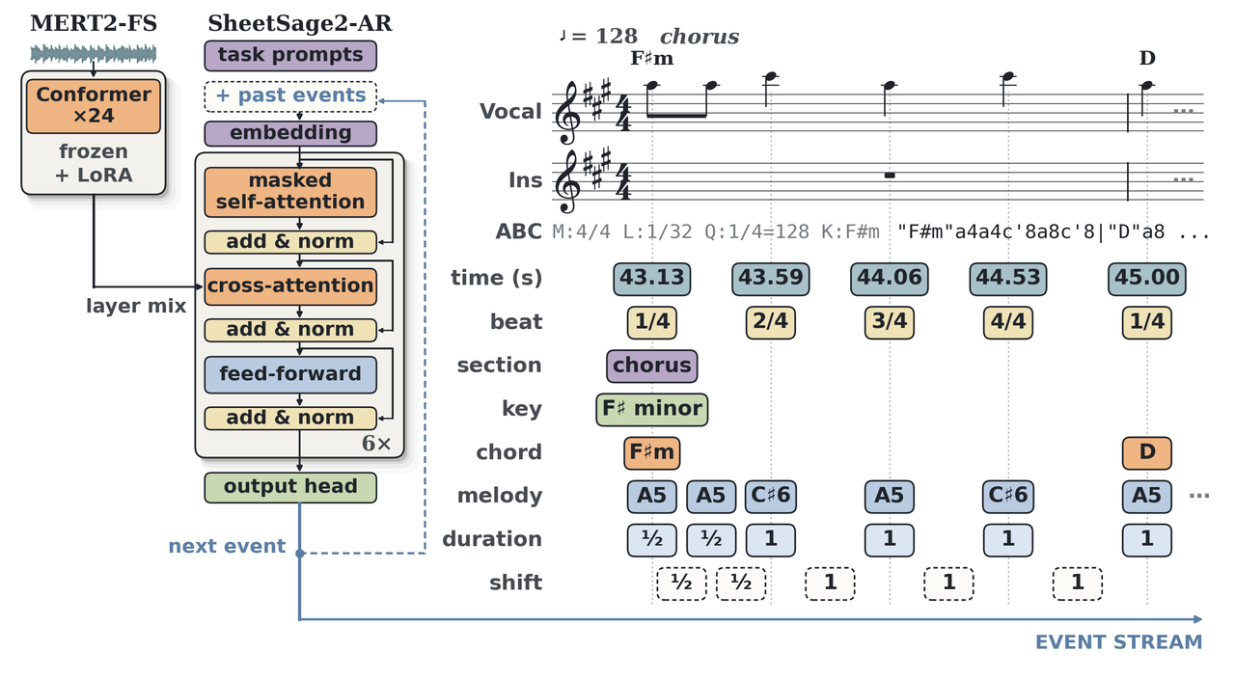The height and width of the screenshot is (679, 1235).
Task: Click the D box in the chord row
Action: coord(1147,452)
